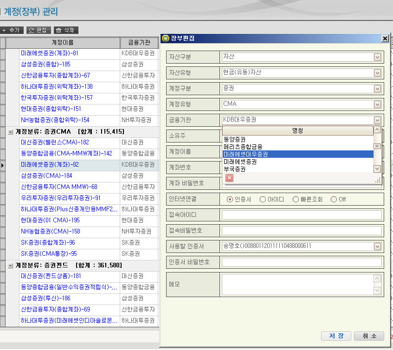Screen dimensions: 393x350
Task: Open account 현대증권(01 CMA)-195
Action: 50,220
